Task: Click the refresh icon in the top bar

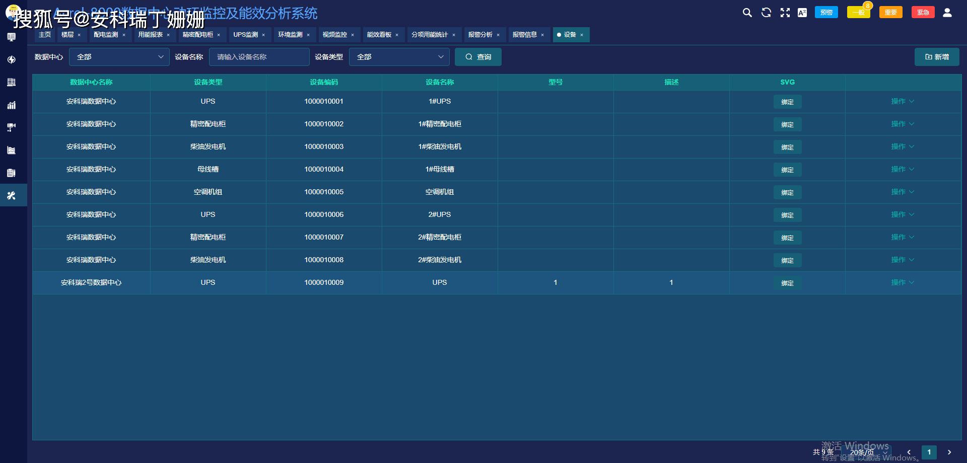Action: (x=766, y=13)
